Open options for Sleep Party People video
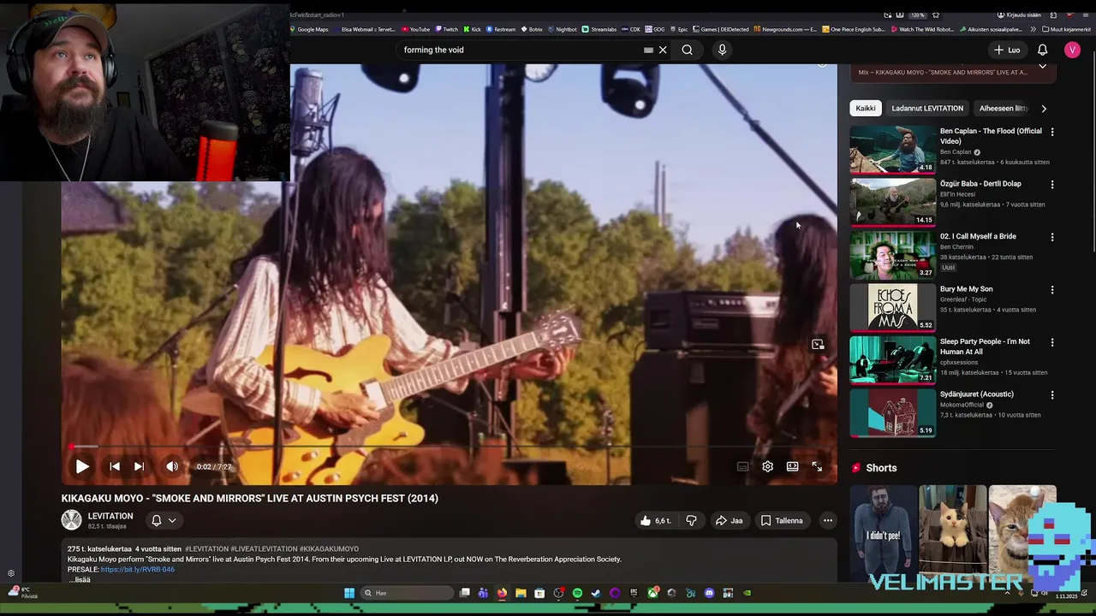This screenshot has width=1096, height=616. point(1052,342)
